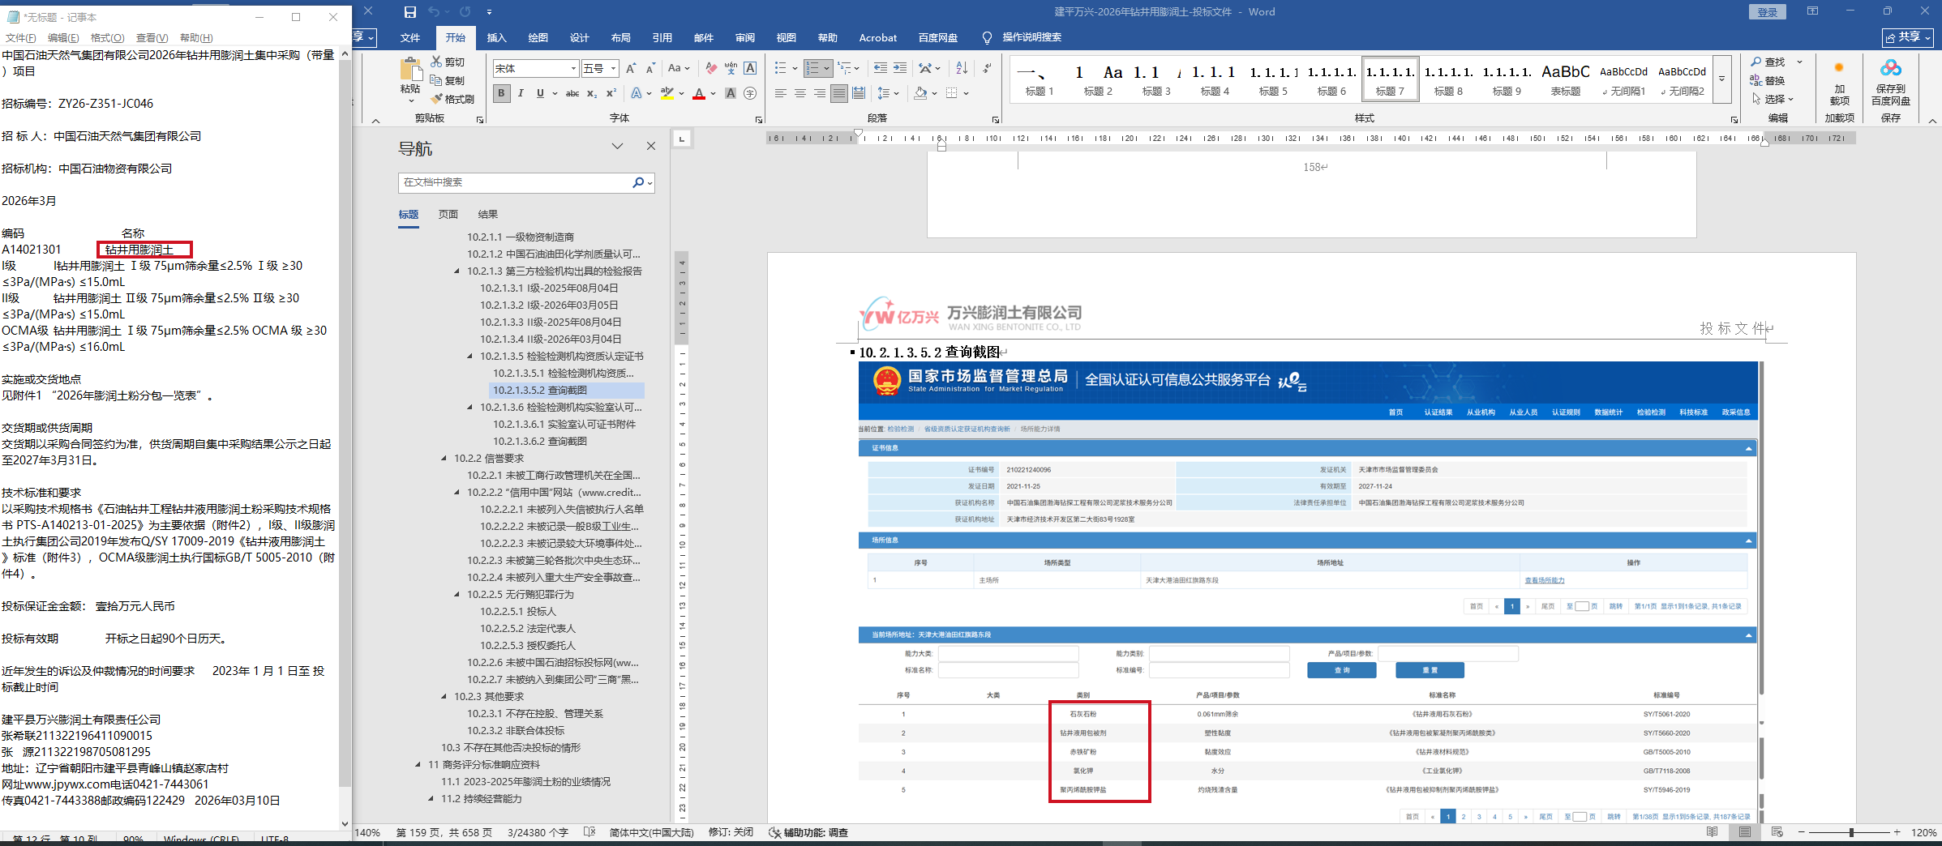Click the Format Painter (格式刷) tool
The width and height of the screenshot is (1942, 846).
[x=452, y=99]
